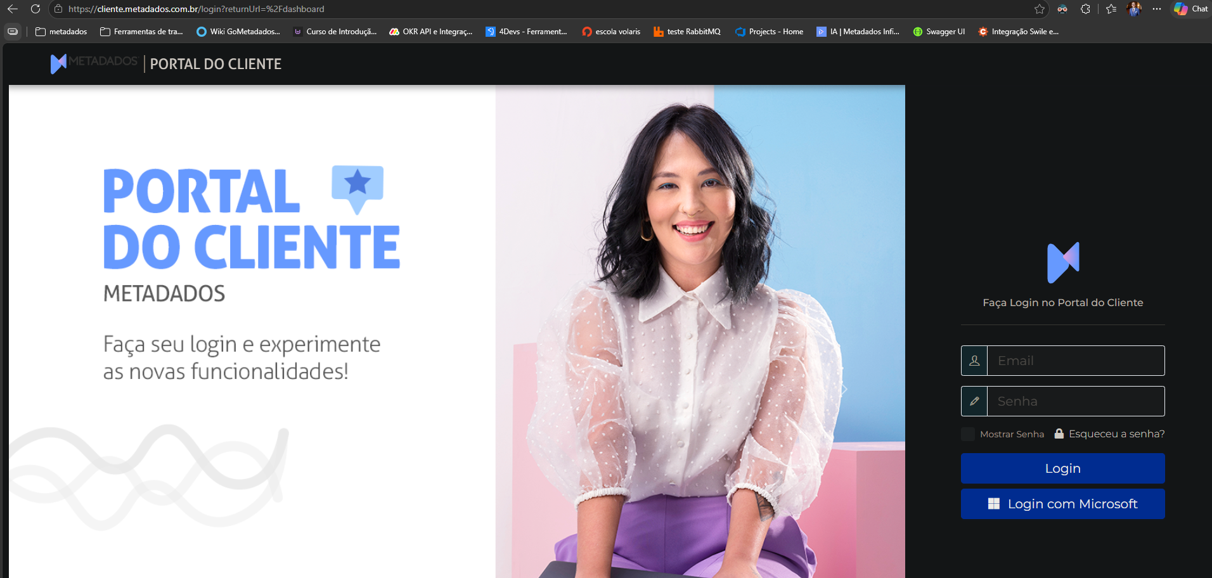The image size is (1212, 578).
Task: Open the browser profile avatar
Action: 1134,9
